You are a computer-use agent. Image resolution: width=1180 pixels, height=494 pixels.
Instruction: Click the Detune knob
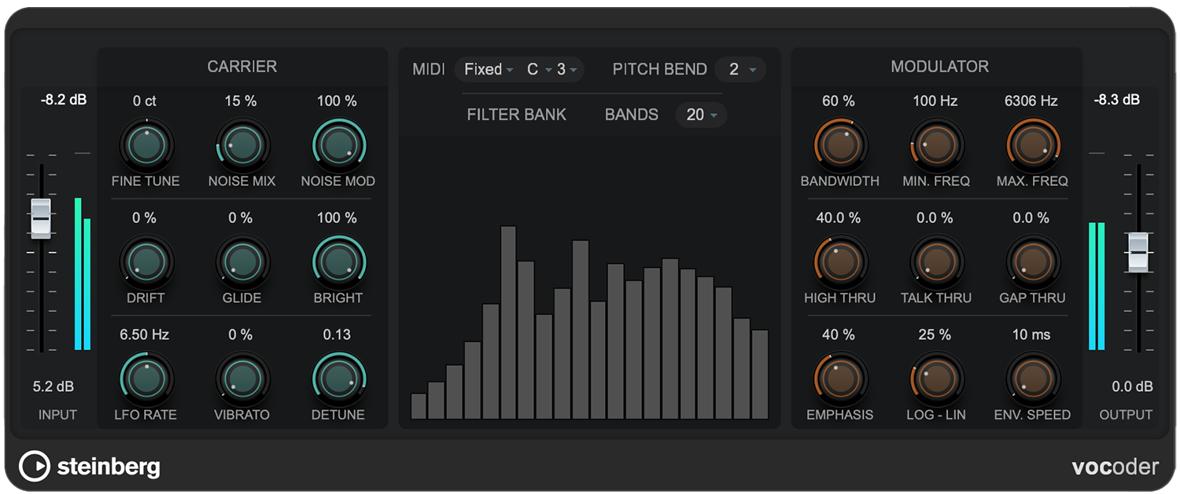(338, 379)
